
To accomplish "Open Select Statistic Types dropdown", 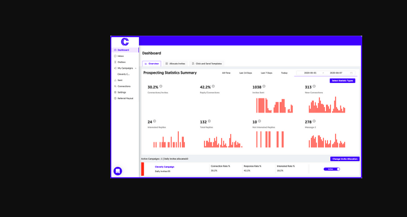I will click(x=343, y=80).
